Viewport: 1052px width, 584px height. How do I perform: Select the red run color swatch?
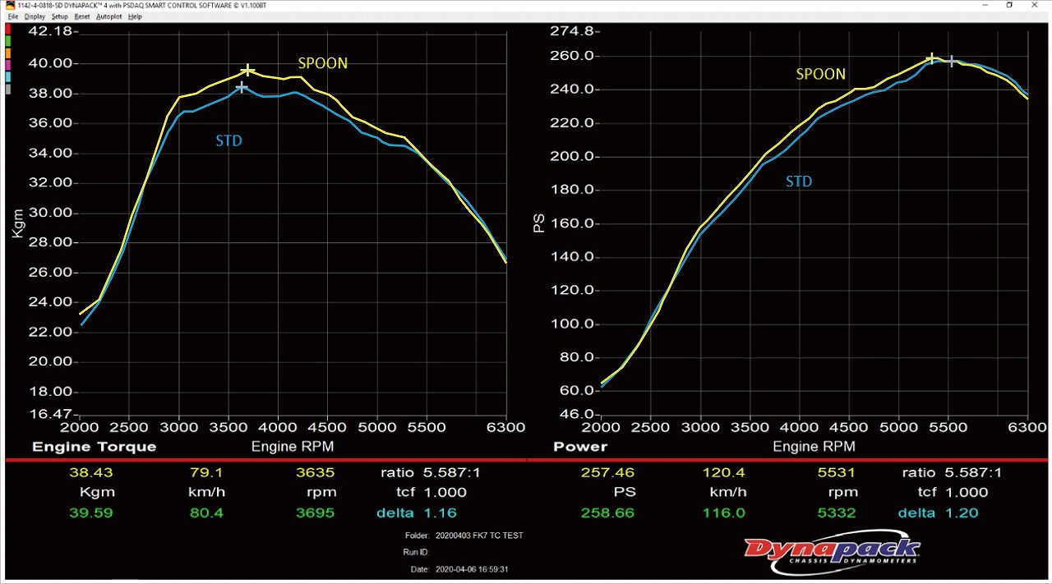(x=7, y=28)
